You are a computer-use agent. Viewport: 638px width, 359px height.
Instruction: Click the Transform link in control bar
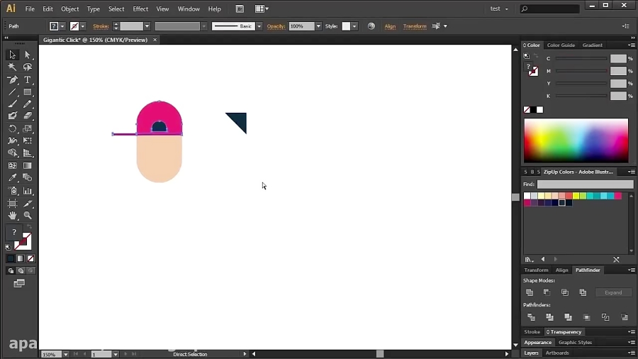coord(415,26)
